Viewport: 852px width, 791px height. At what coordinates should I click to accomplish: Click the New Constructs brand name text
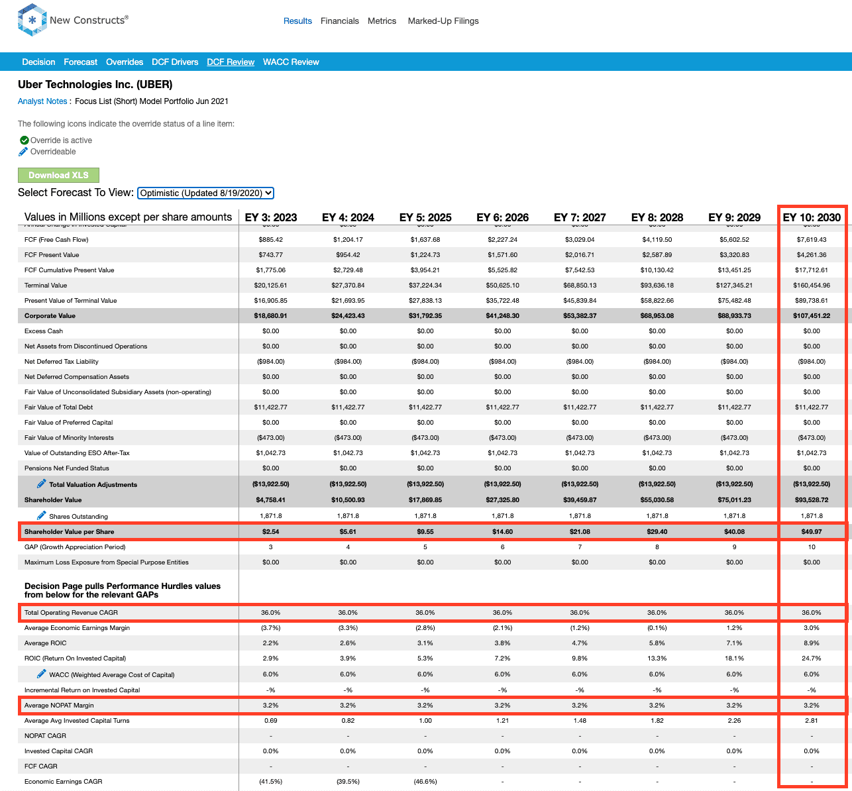89,21
